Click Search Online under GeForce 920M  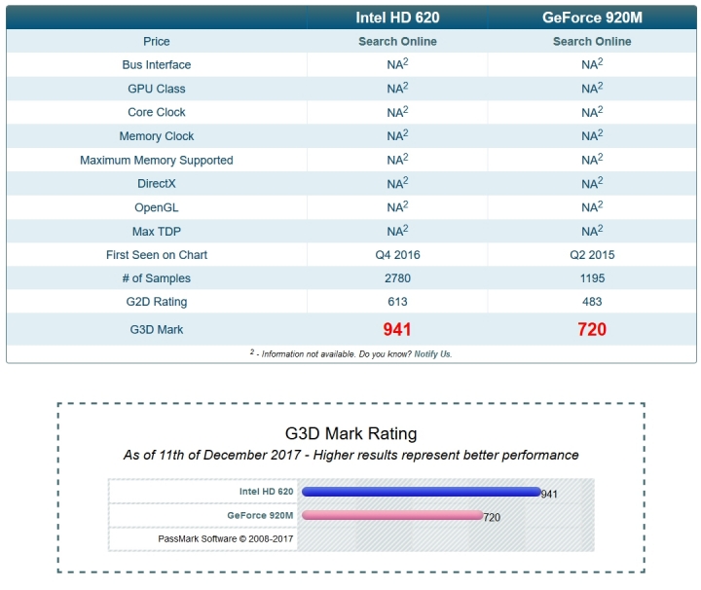coord(592,41)
